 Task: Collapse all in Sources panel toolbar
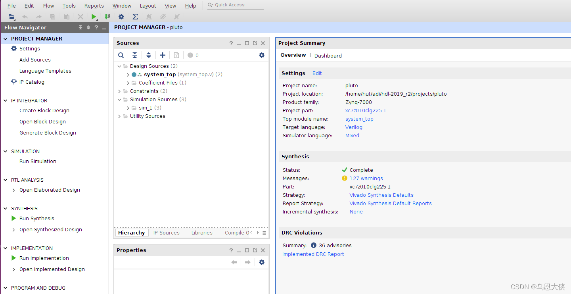(x=135, y=55)
